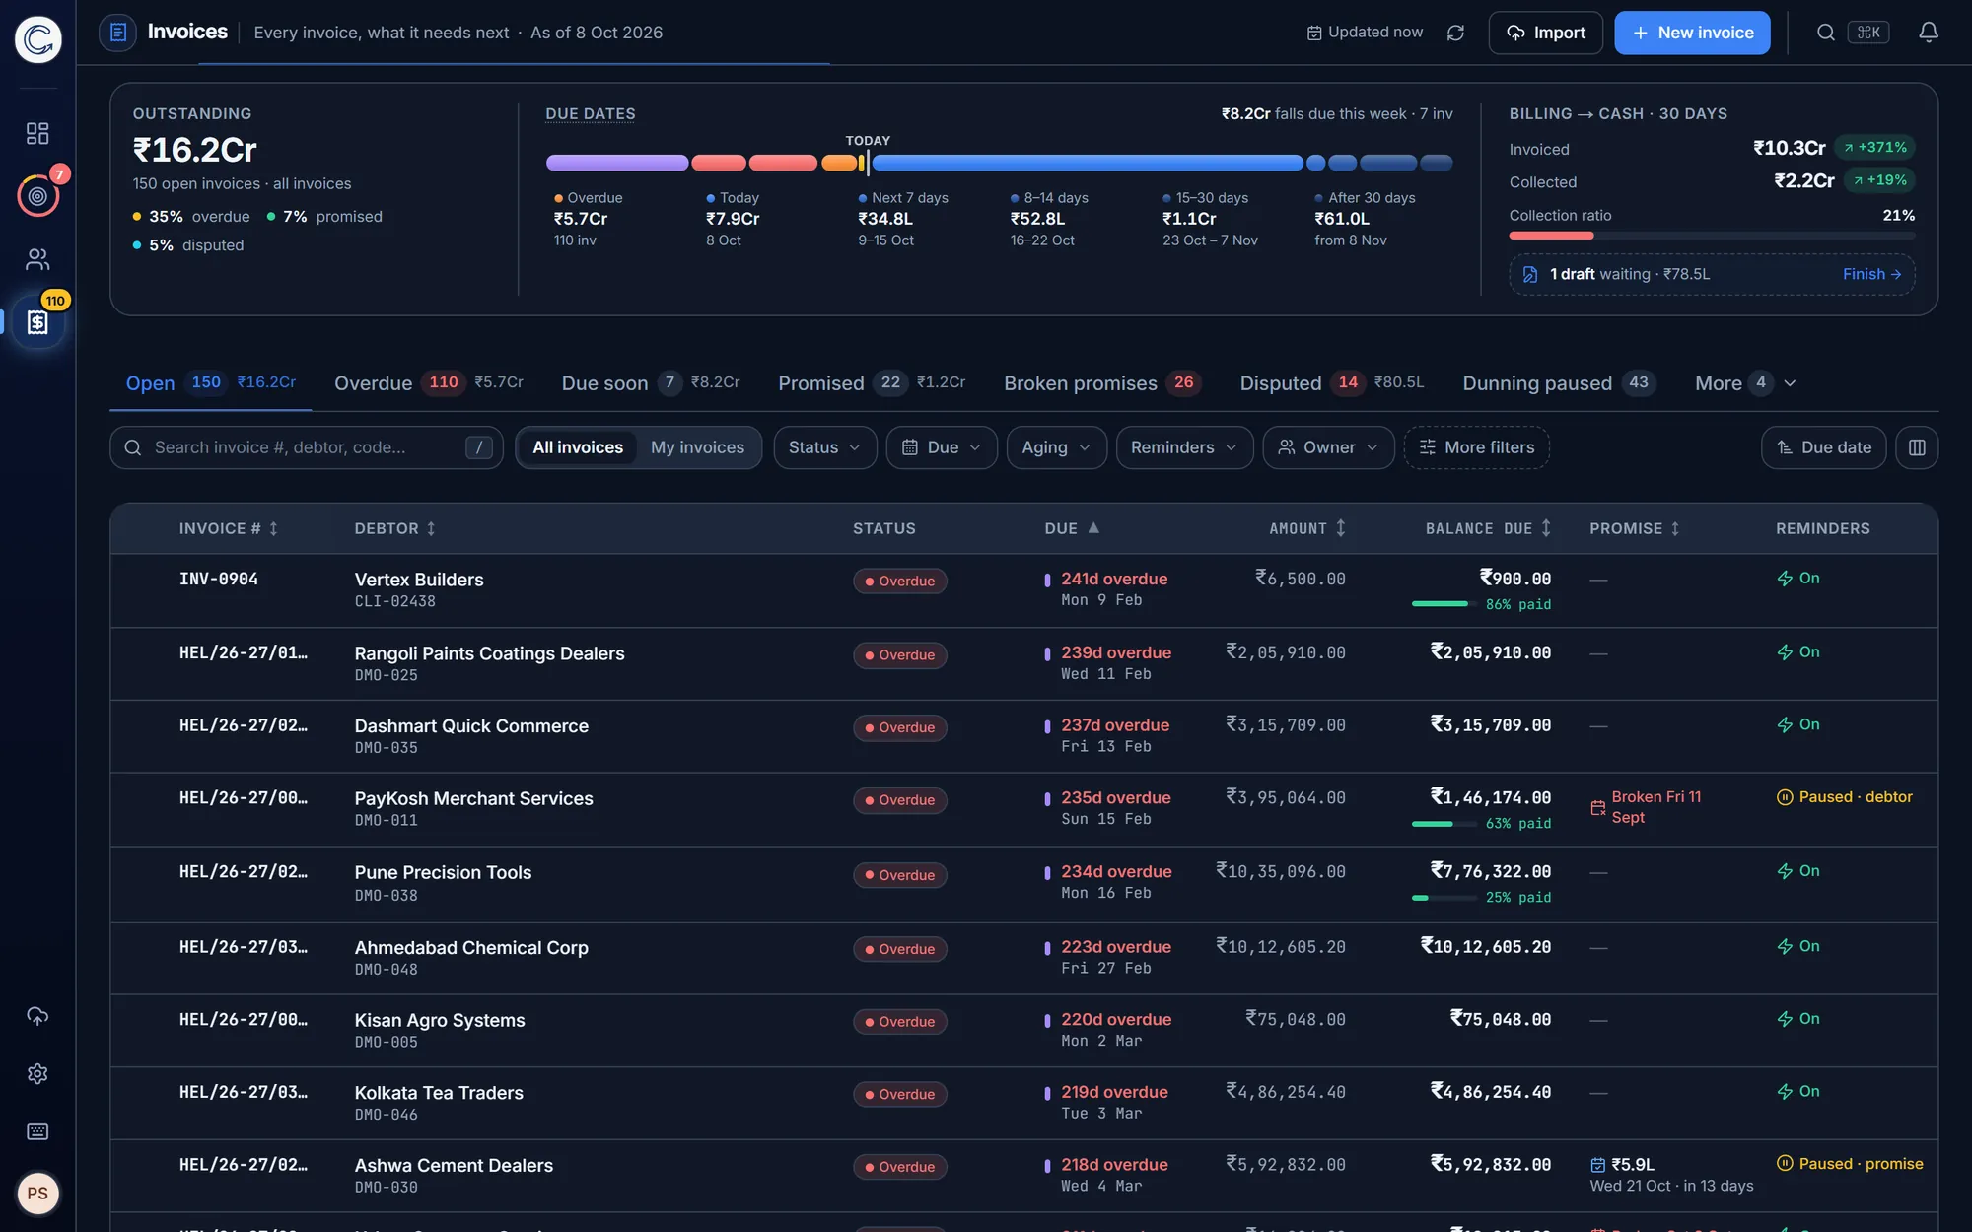1972x1232 pixels.
Task: Click the New invoice button
Action: coord(1692,33)
